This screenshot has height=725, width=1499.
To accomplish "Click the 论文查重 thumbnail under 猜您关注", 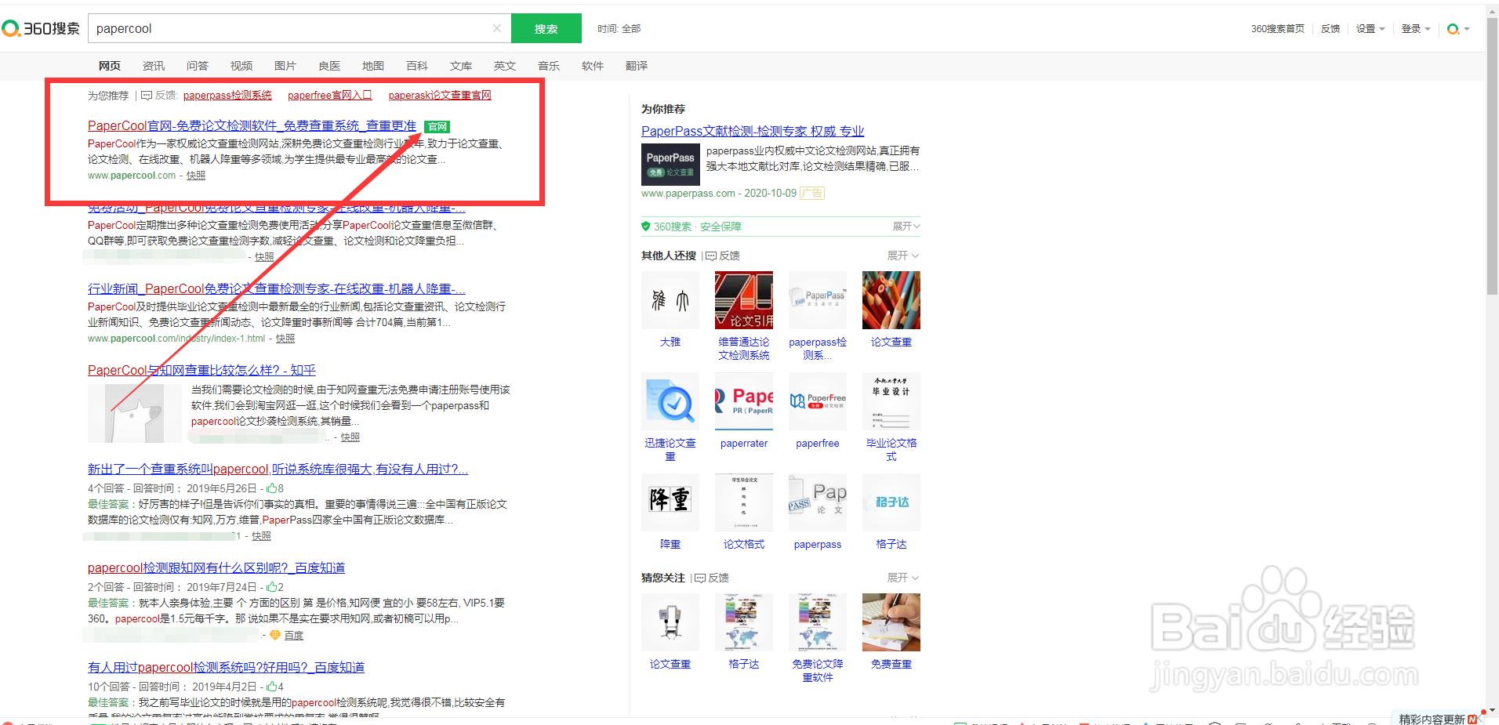I will tap(670, 622).
